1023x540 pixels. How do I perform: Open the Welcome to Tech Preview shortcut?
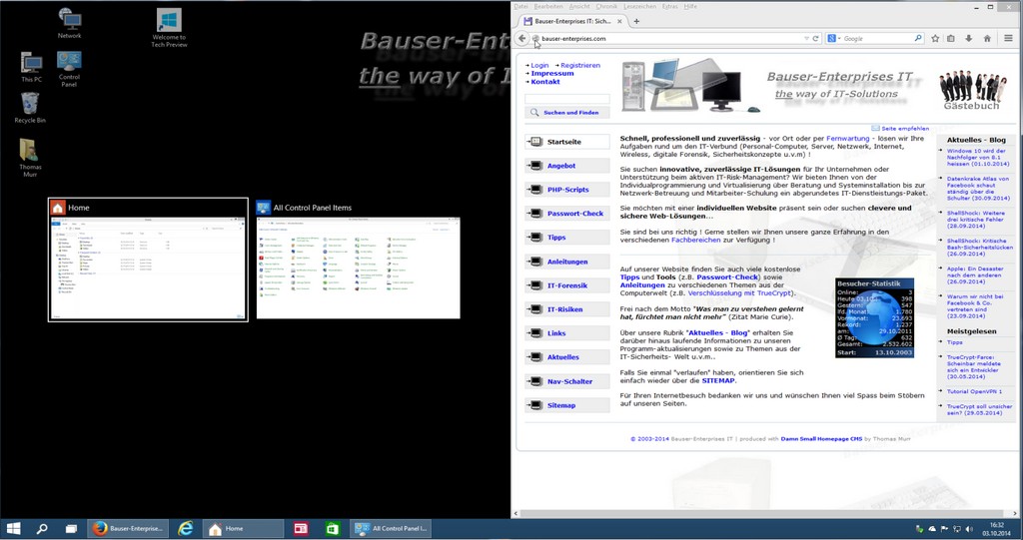coord(169,28)
